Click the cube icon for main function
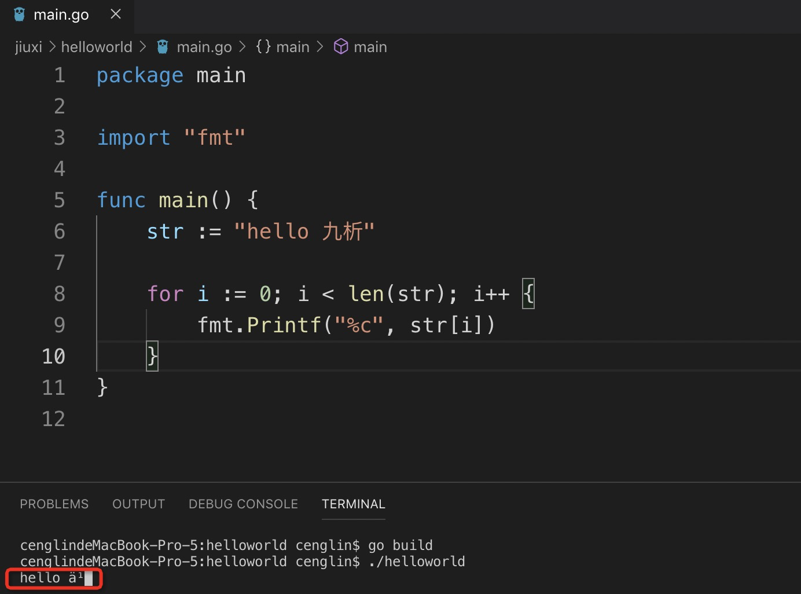This screenshot has width=801, height=594. point(341,46)
